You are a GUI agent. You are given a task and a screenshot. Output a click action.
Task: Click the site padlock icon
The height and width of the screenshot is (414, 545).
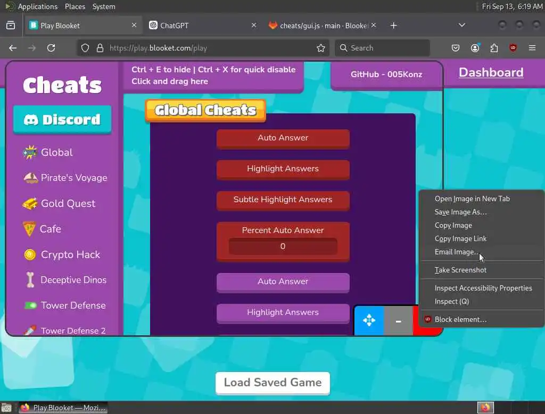[100, 48]
